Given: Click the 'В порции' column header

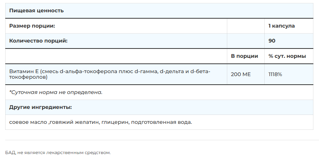Looking at the screenshot, I should pyautogui.click(x=244, y=56).
